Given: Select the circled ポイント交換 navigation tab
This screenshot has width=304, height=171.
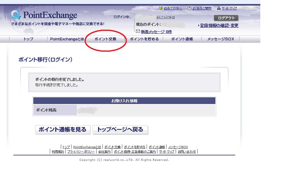Looking at the screenshot, I should pos(105,39).
